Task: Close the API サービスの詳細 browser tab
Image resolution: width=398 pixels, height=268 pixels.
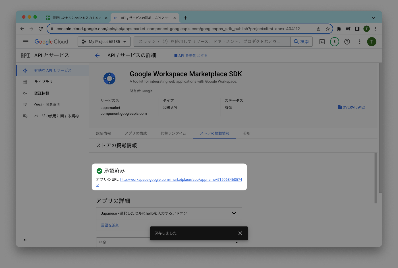Action: click(174, 18)
